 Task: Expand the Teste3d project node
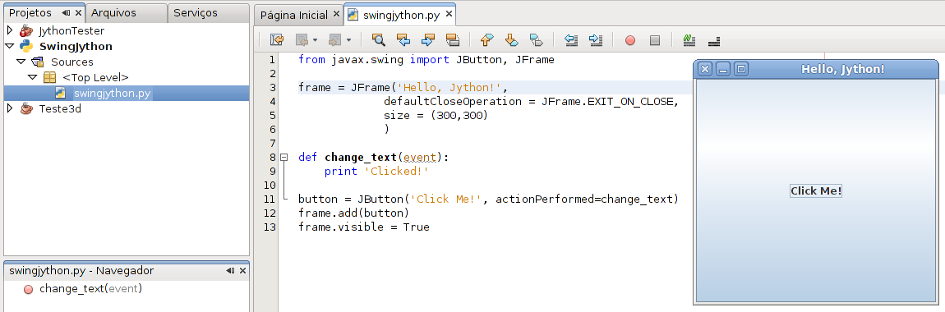coord(10,108)
